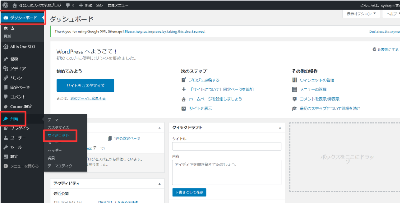
Task: Collapse the クイックドラフト panel arrow
Action: pos(280,128)
